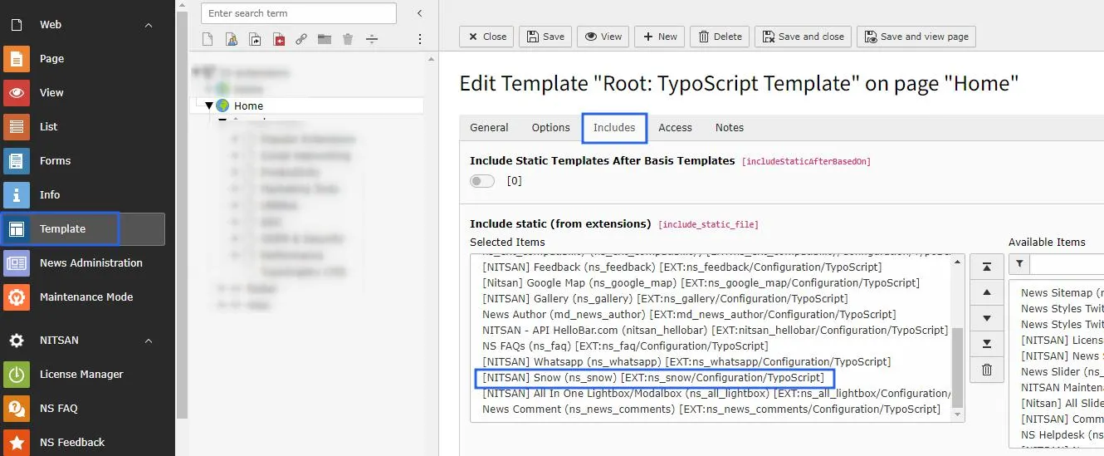This screenshot has height=456, width=1104.
Task: Select "[NITSAN] Snow (ns_snow)" item
Action: (x=653, y=378)
